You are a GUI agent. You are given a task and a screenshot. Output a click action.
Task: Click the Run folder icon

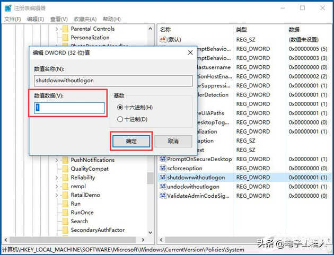(65, 204)
